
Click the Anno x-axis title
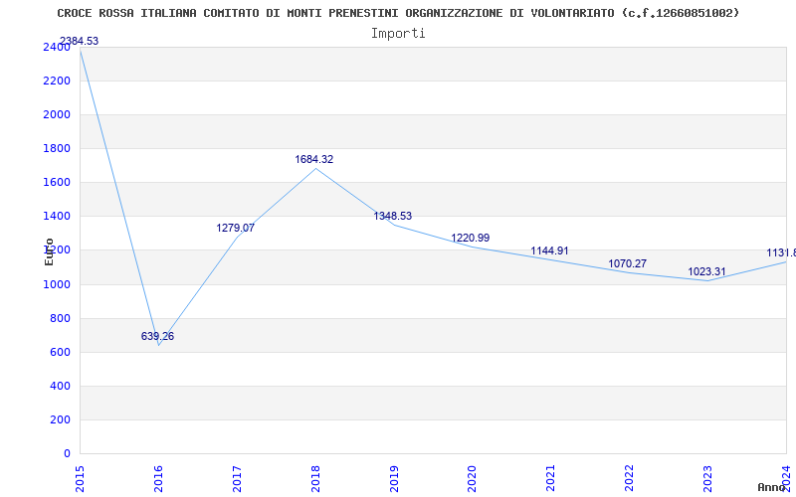click(771, 487)
